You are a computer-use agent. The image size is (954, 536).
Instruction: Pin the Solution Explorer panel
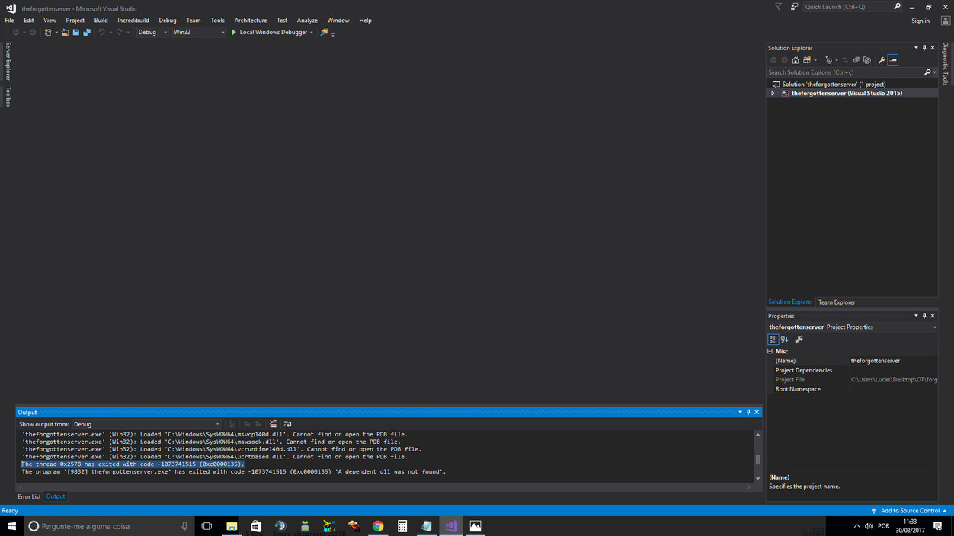click(x=924, y=47)
